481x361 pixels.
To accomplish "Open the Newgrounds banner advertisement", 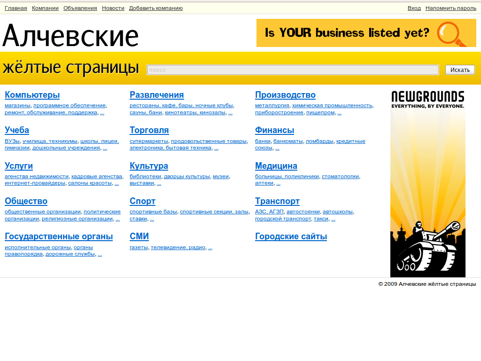I will point(427,183).
